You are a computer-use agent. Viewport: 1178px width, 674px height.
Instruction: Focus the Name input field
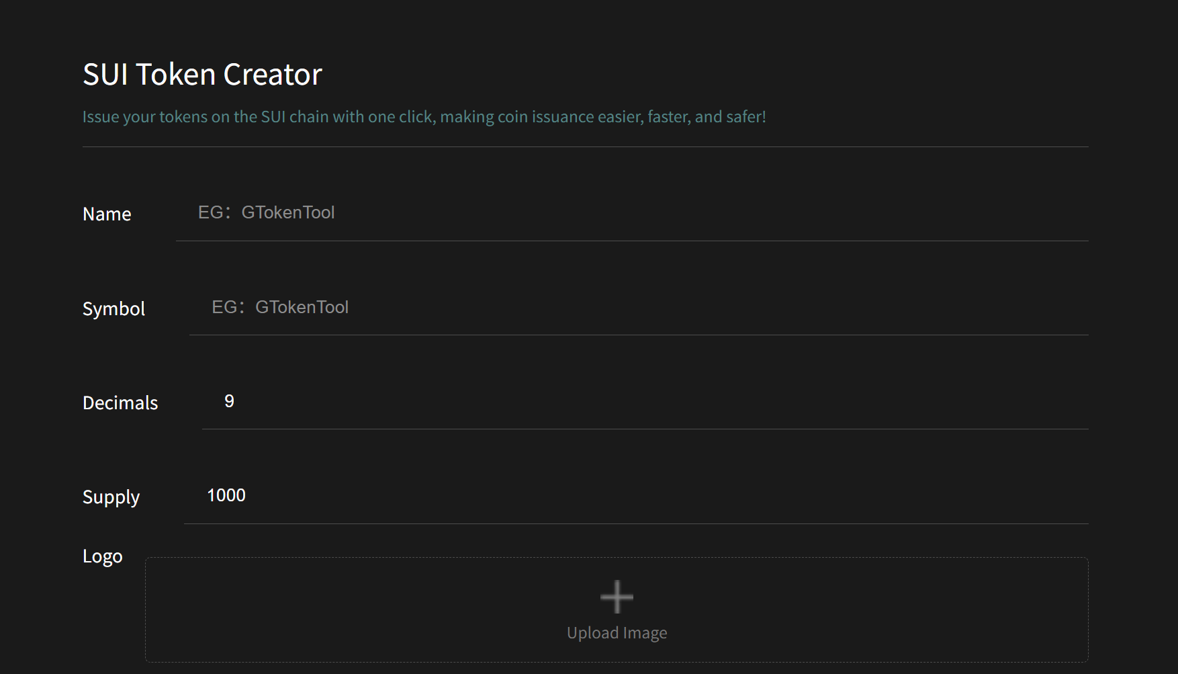[631, 213]
